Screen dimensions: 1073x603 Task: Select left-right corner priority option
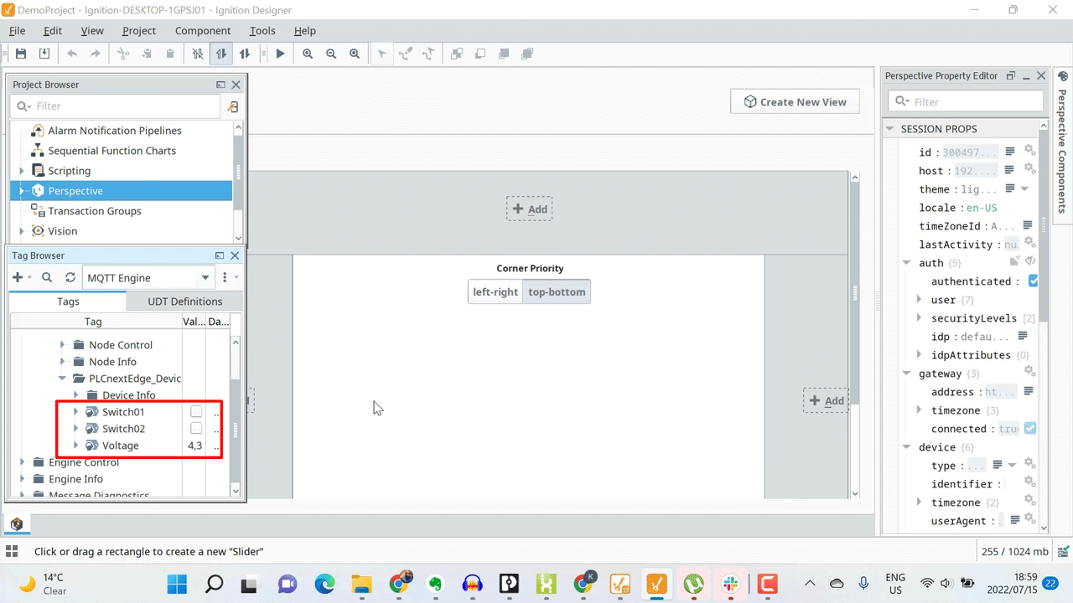click(495, 292)
